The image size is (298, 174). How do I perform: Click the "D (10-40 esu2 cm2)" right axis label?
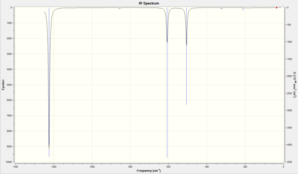click(x=294, y=85)
